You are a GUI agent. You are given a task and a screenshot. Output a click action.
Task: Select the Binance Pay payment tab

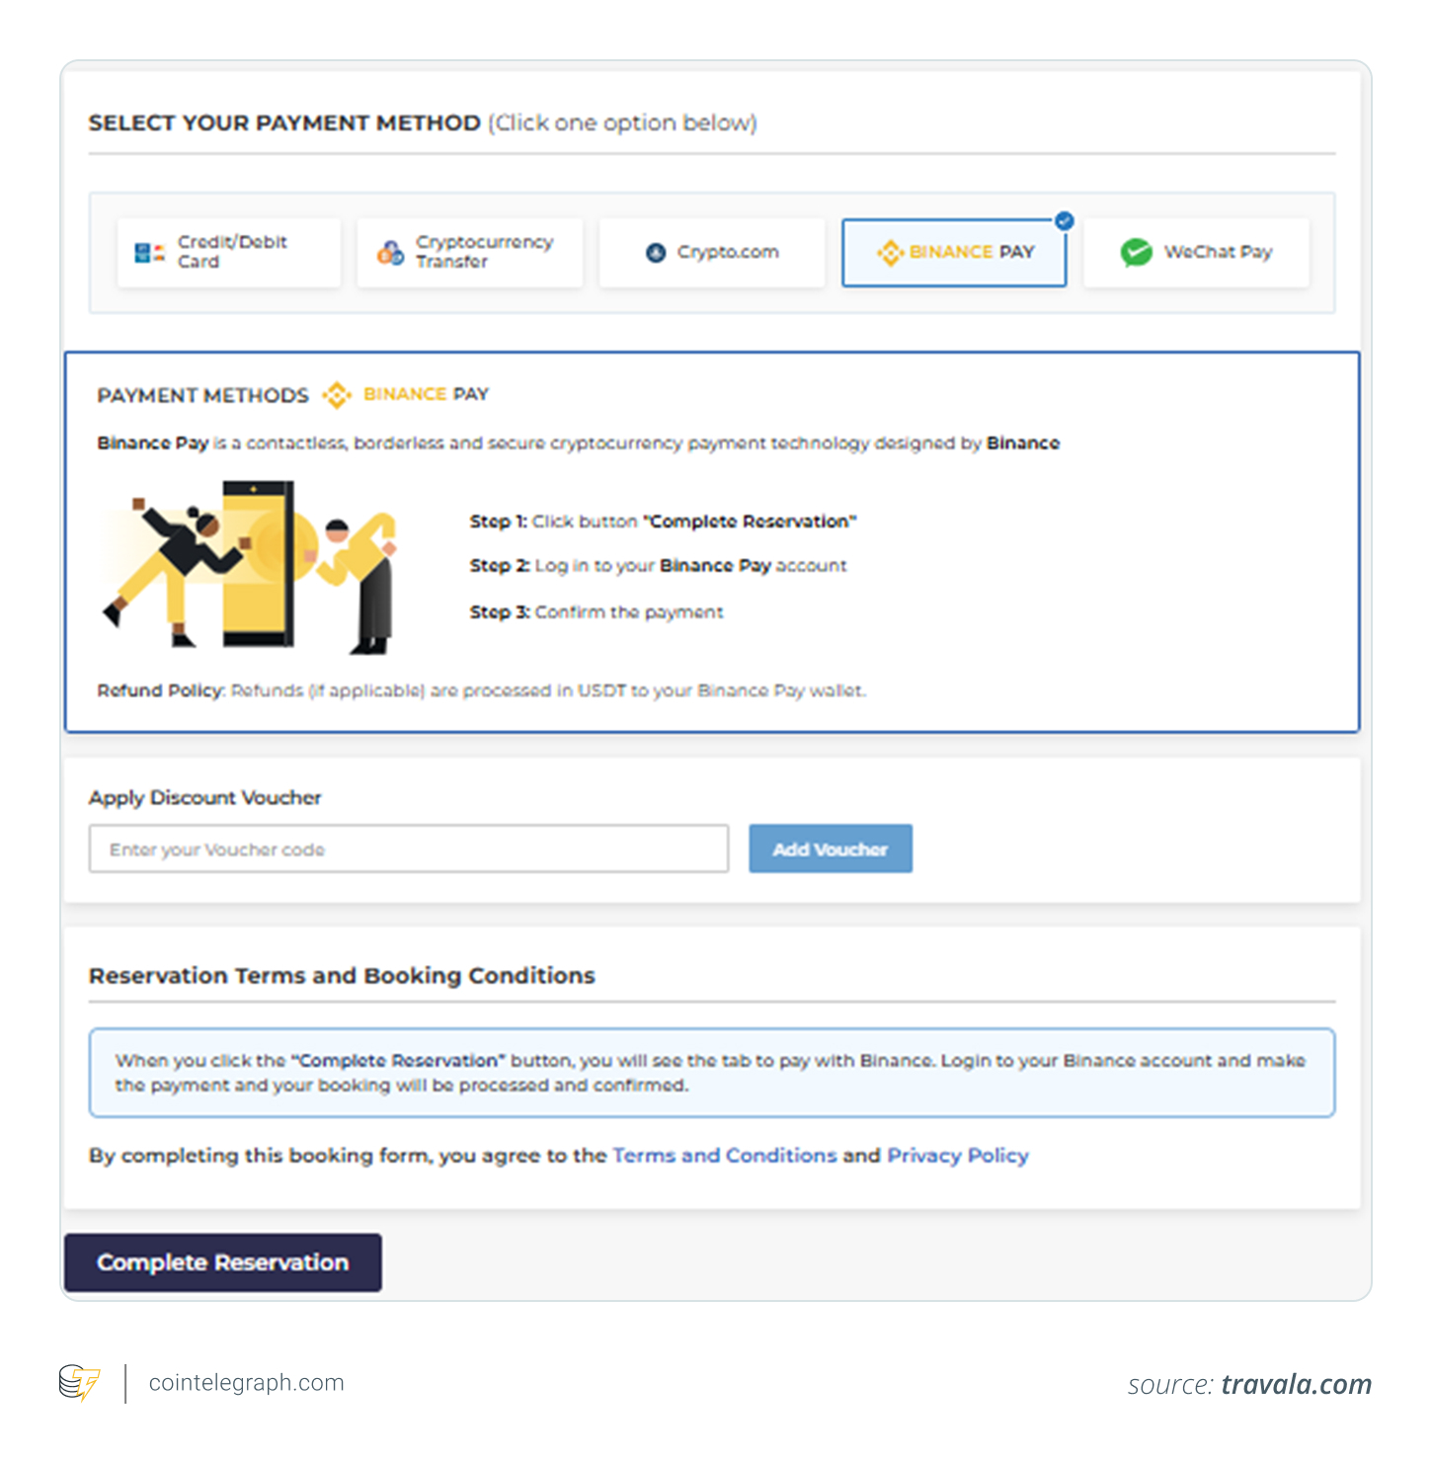(x=954, y=253)
